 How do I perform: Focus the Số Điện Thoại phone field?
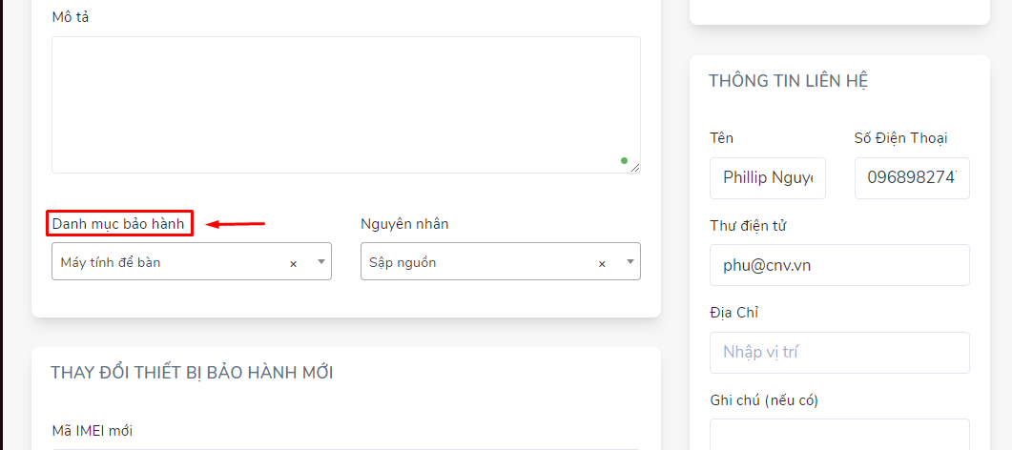912,178
